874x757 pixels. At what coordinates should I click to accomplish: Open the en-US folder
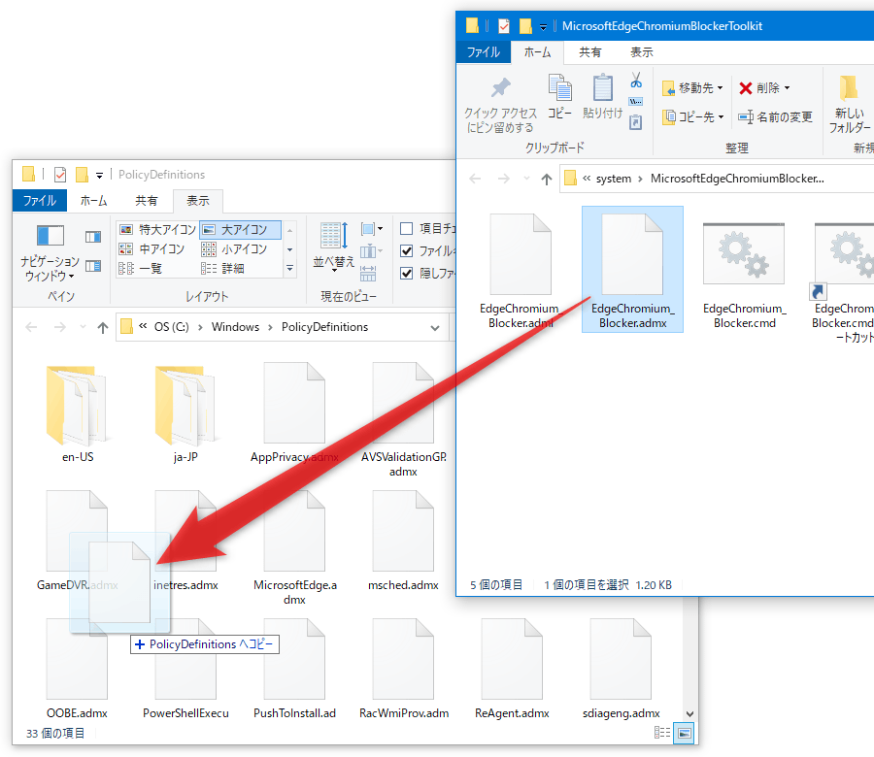[78, 413]
